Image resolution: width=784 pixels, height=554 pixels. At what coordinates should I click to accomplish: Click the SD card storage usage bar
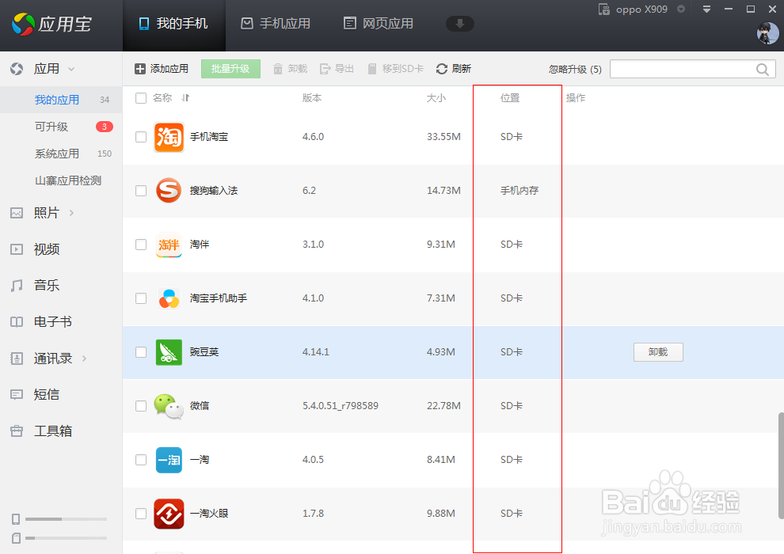point(66,538)
